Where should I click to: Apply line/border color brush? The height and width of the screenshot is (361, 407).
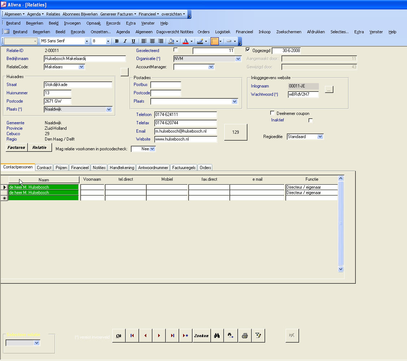(200, 41)
